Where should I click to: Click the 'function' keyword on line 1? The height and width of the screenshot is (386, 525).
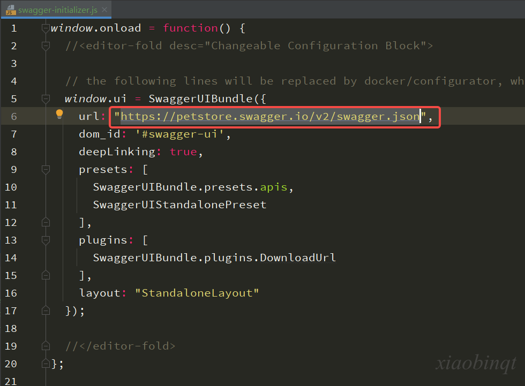(x=191, y=28)
